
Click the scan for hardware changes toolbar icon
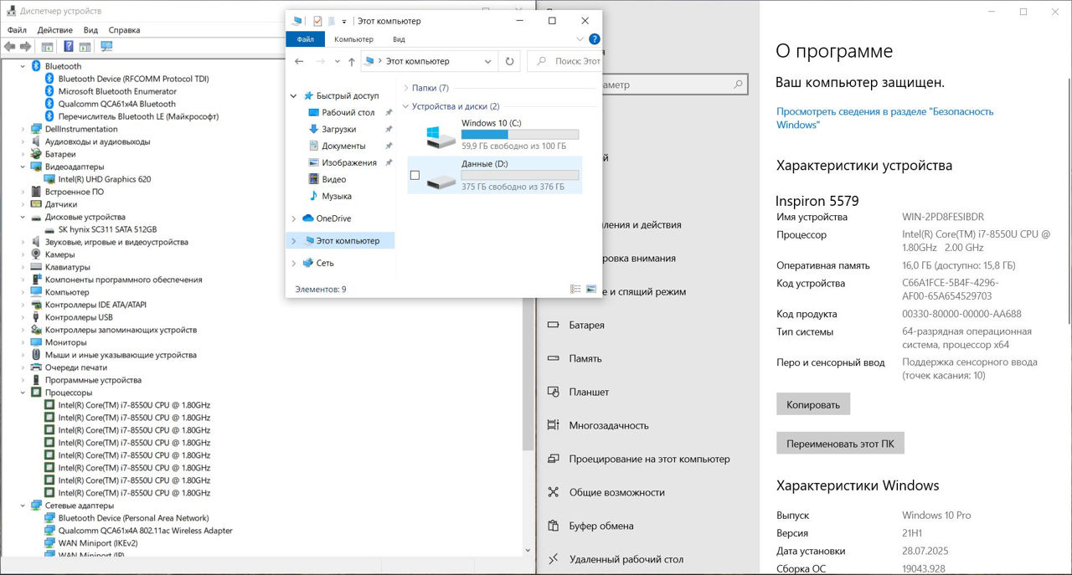[x=106, y=47]
